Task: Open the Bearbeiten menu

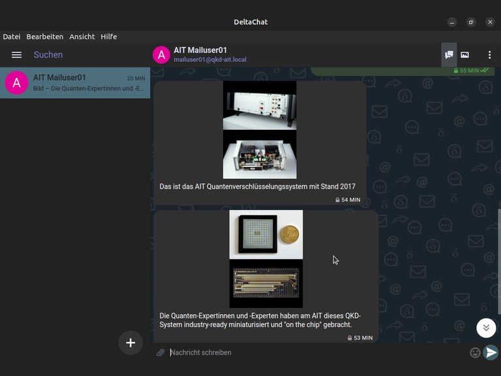Action: (45, 37)
